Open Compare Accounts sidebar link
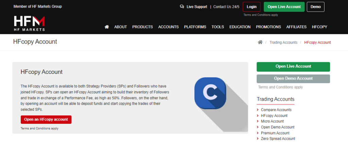 pos(276,110)
